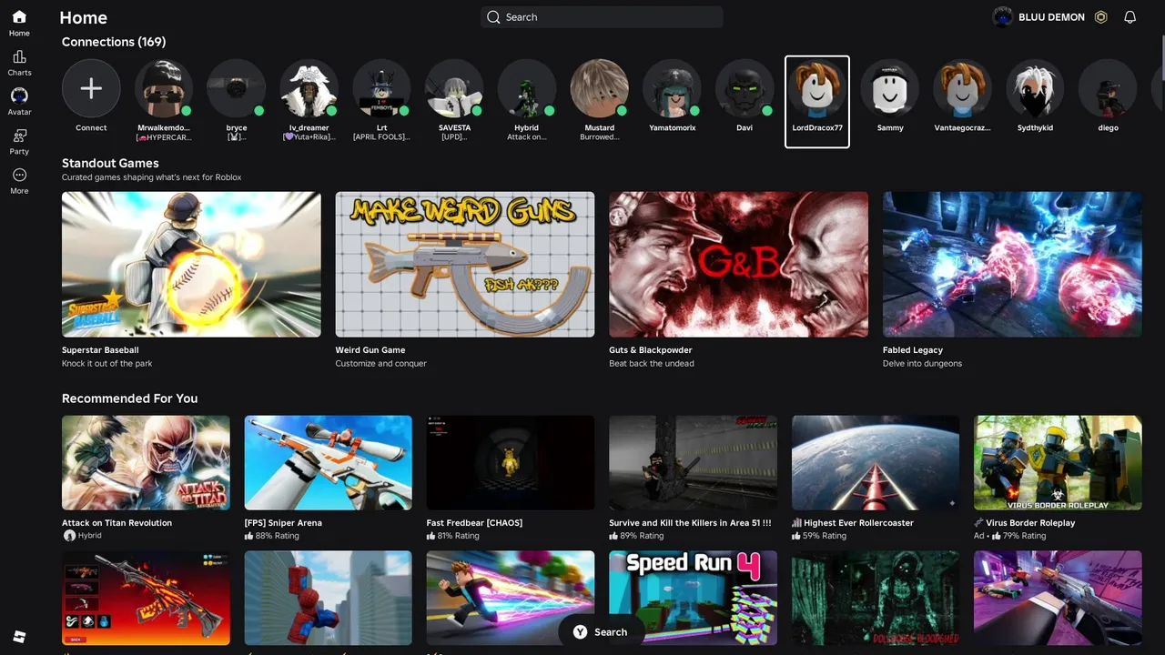Click the 59% Rating under Highest Ever Rollercoaster

(x=819, y=536)
